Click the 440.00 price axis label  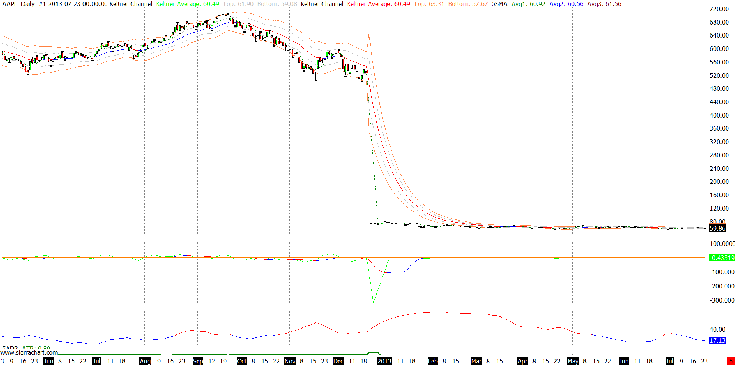719,102
